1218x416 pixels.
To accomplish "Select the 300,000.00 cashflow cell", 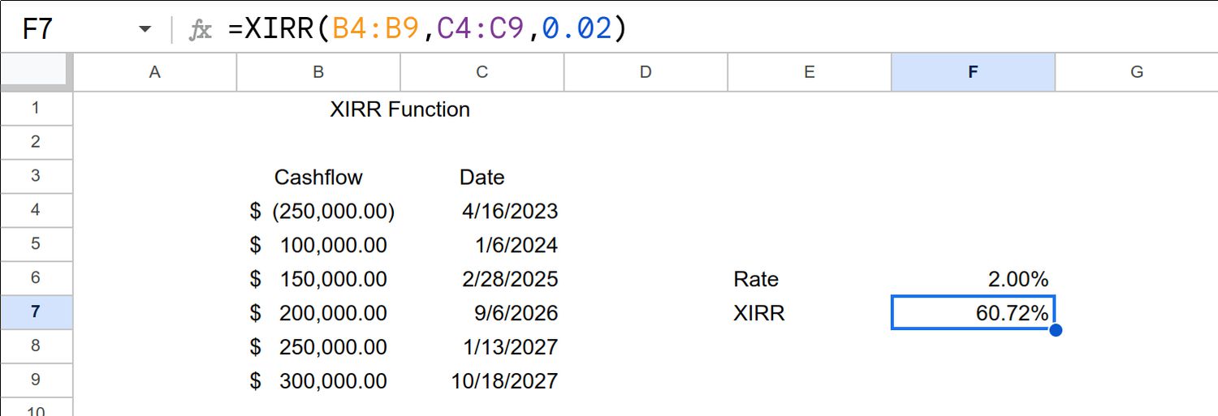I will point(318,381).
